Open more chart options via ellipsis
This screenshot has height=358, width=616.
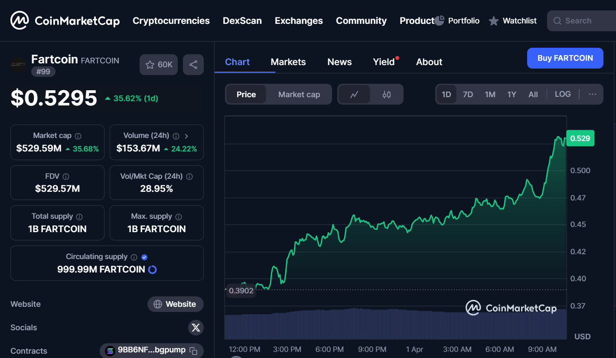[593, 94]
